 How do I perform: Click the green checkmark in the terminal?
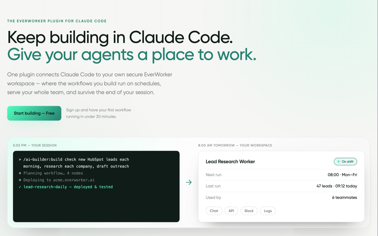click(x=20, y=187)
